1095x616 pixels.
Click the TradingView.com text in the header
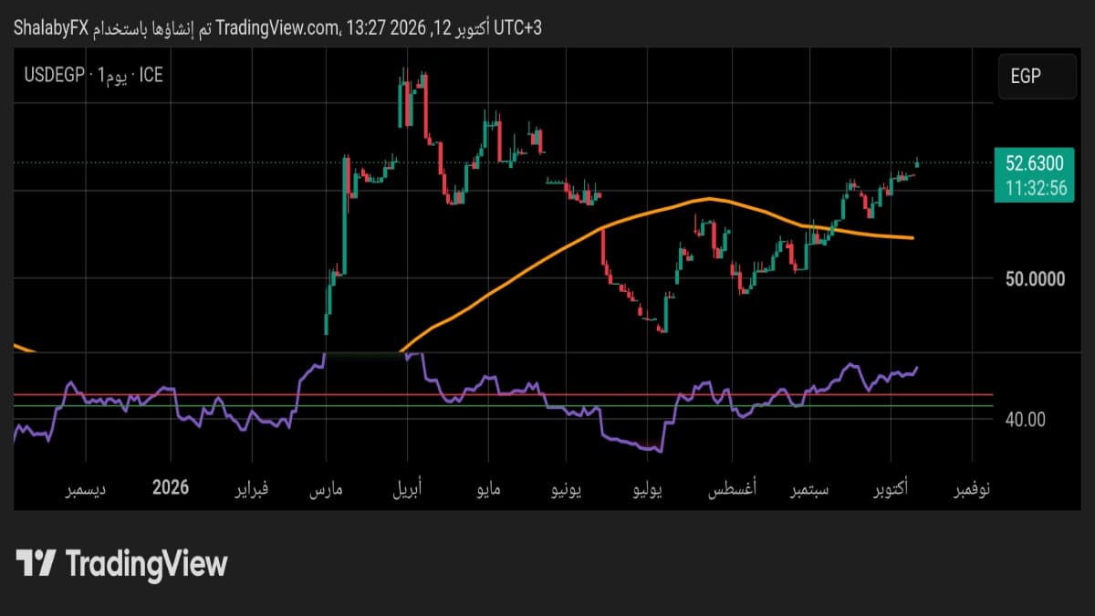276,28
